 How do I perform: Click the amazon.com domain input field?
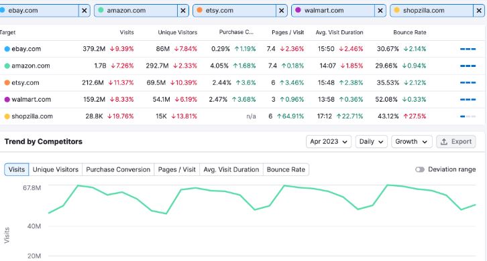click(x=136, y=11)
